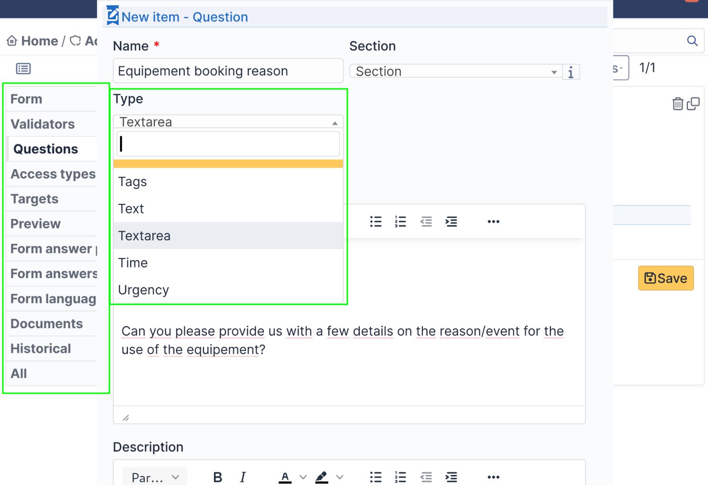Open the highlight color dropdown chevron
The image size is (708, 485).
point(340,477)
